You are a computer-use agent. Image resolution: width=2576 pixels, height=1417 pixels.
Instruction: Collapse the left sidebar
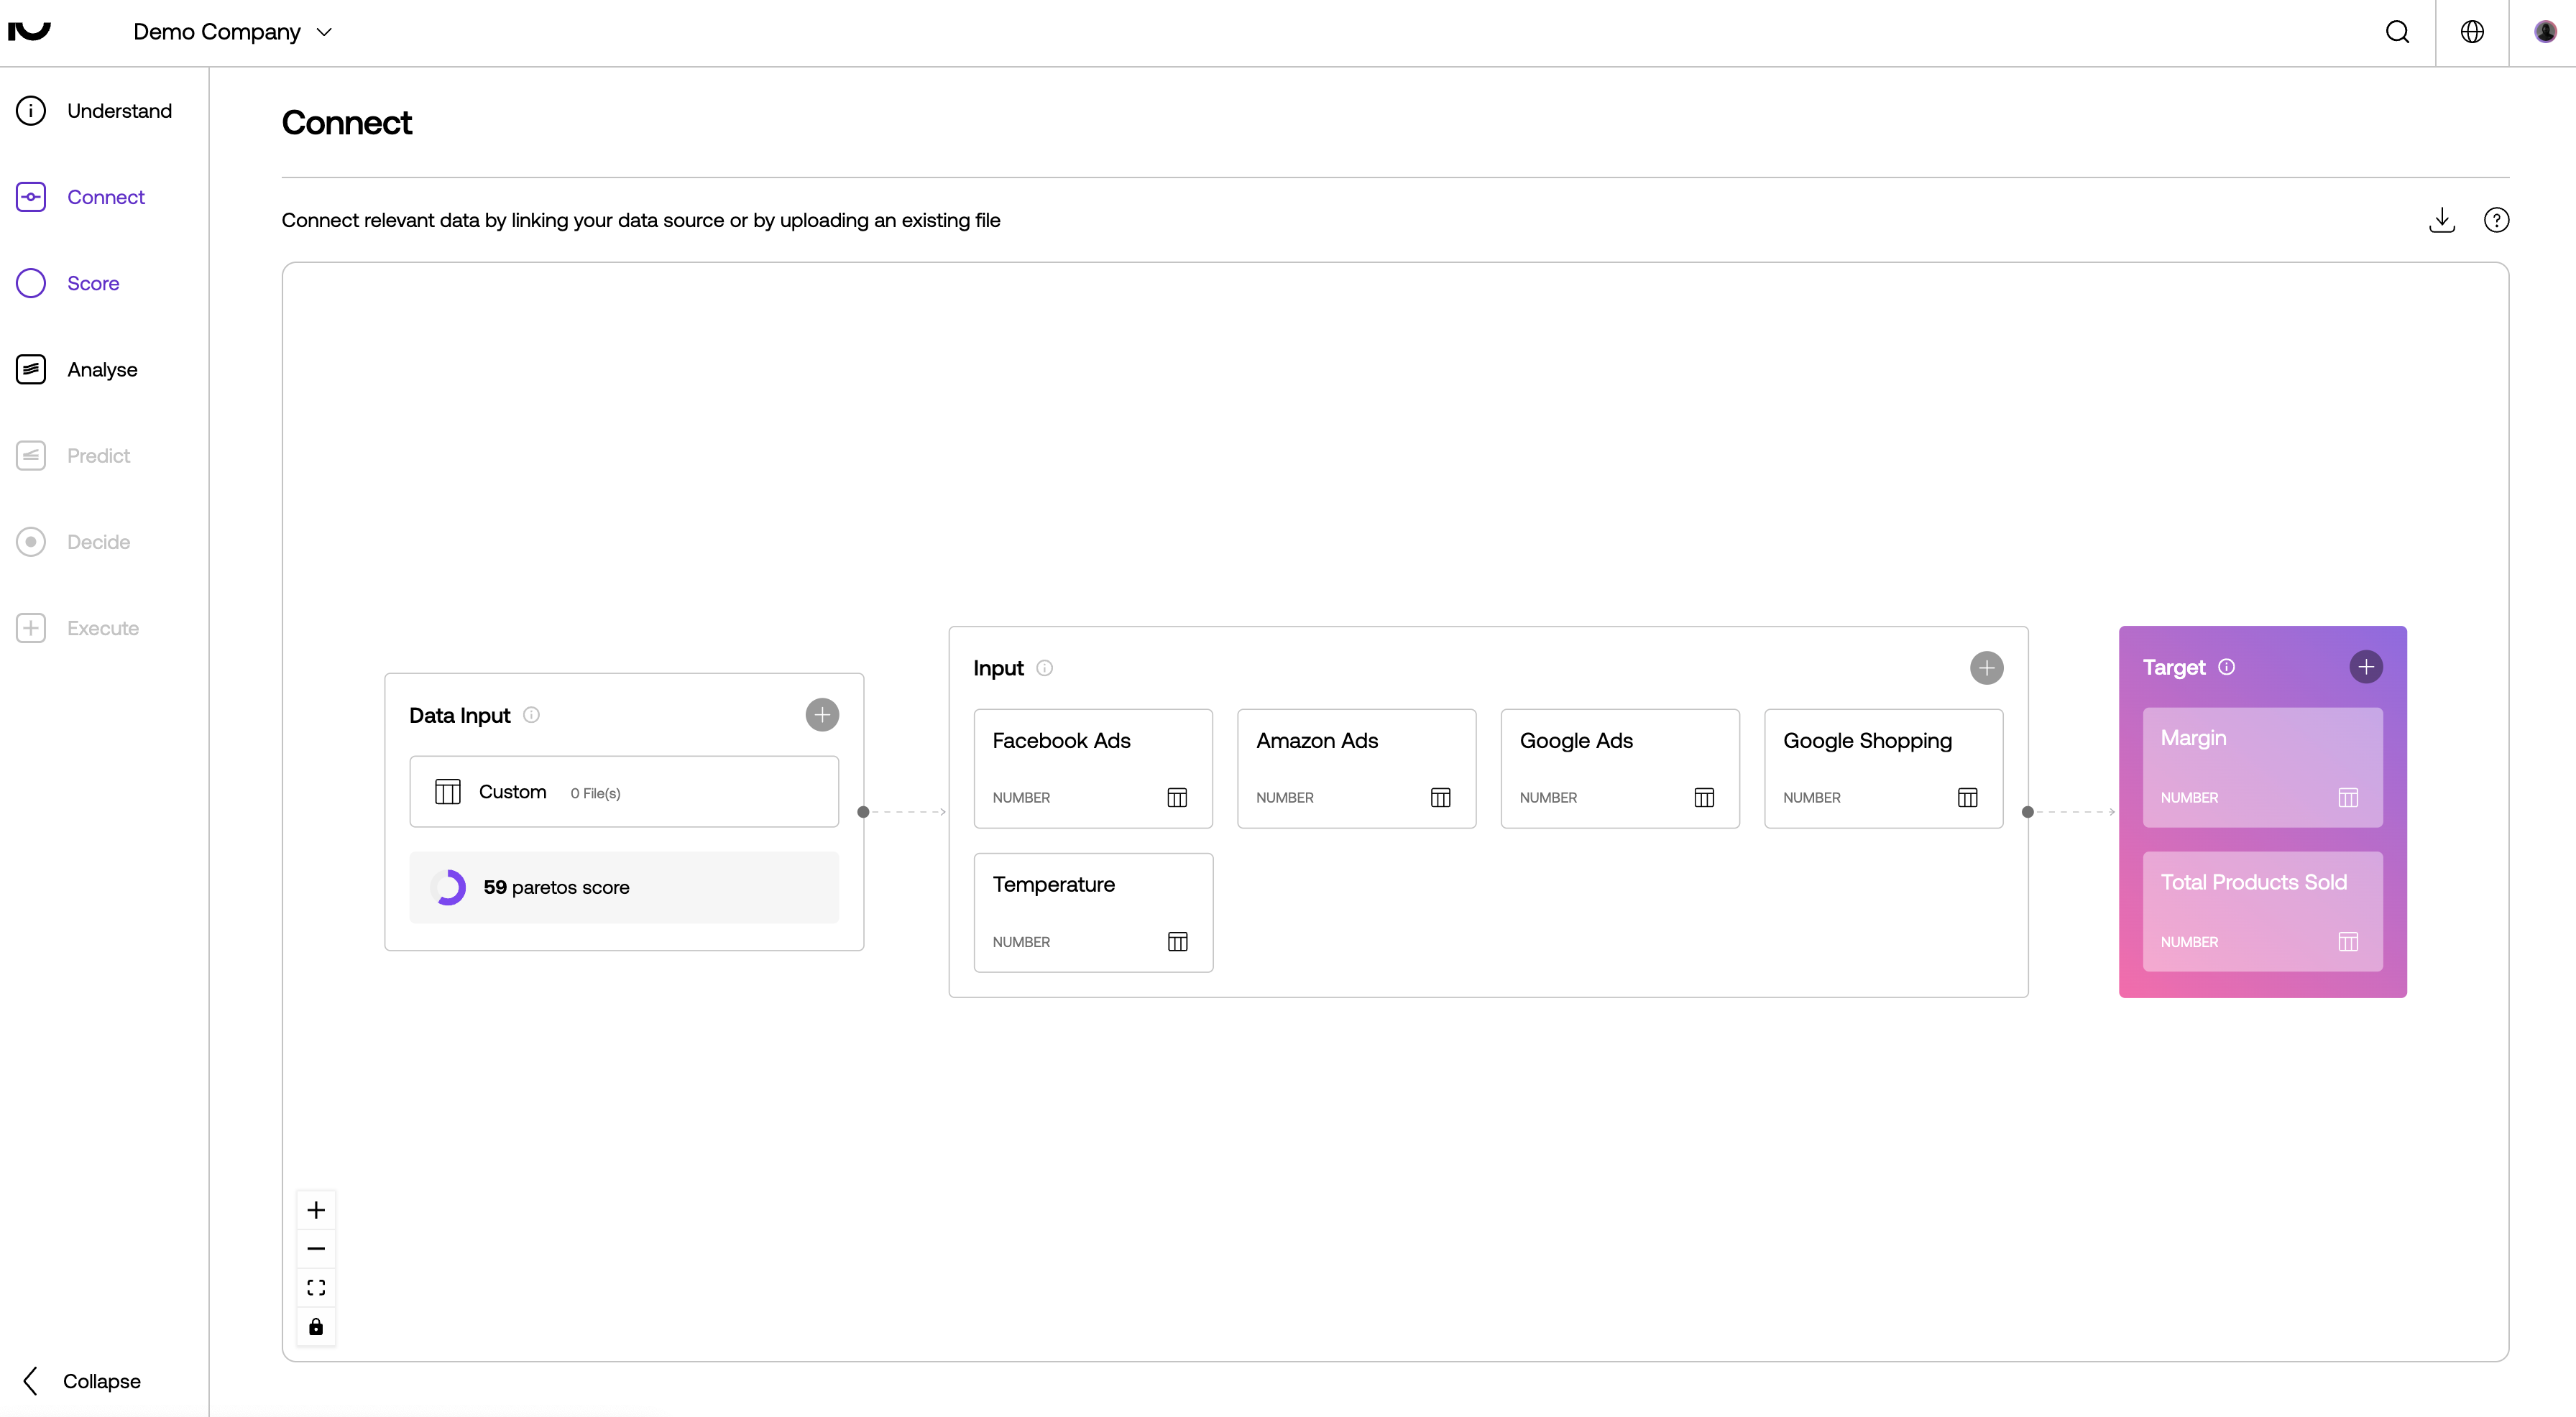tap(82, 1380)
